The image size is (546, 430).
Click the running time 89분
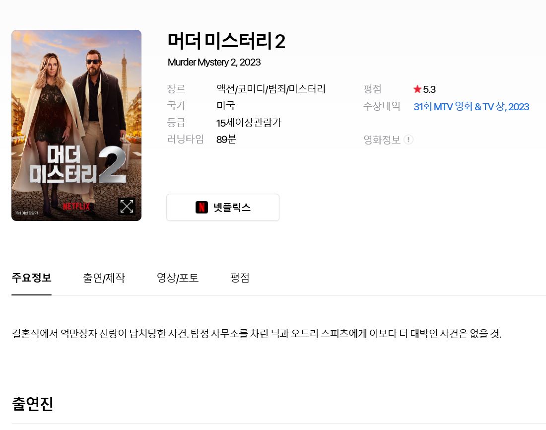226,140
